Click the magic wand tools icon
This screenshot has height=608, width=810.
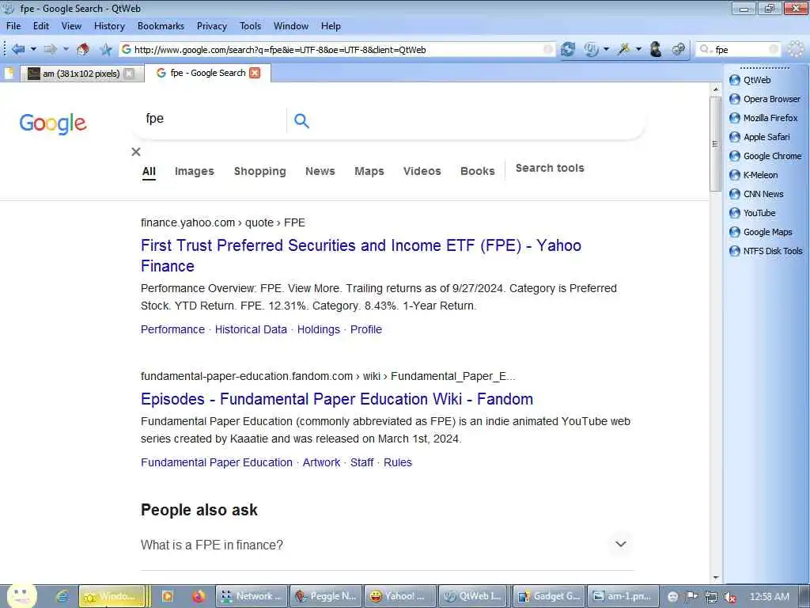[x=624, y=49]
